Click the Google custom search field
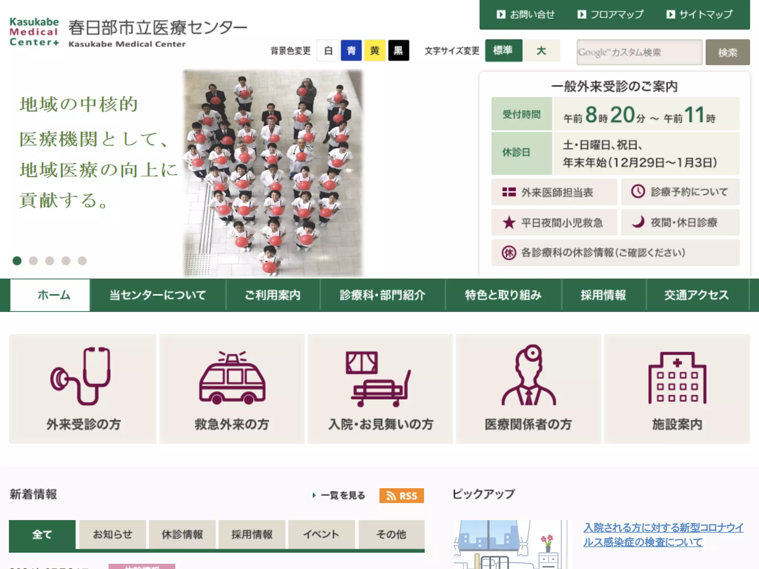Screen dimensions: 759x569 coord(639,52)
